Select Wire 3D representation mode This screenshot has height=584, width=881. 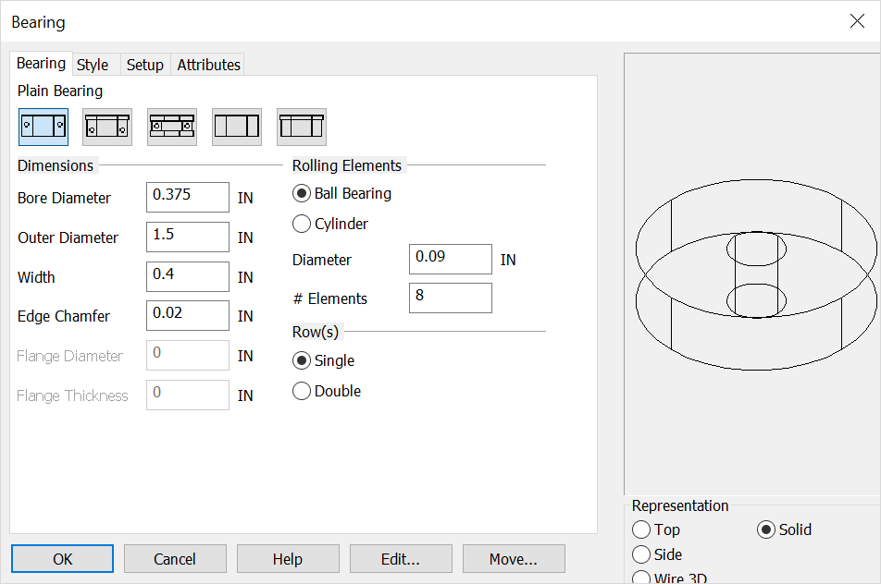point(642,578)
